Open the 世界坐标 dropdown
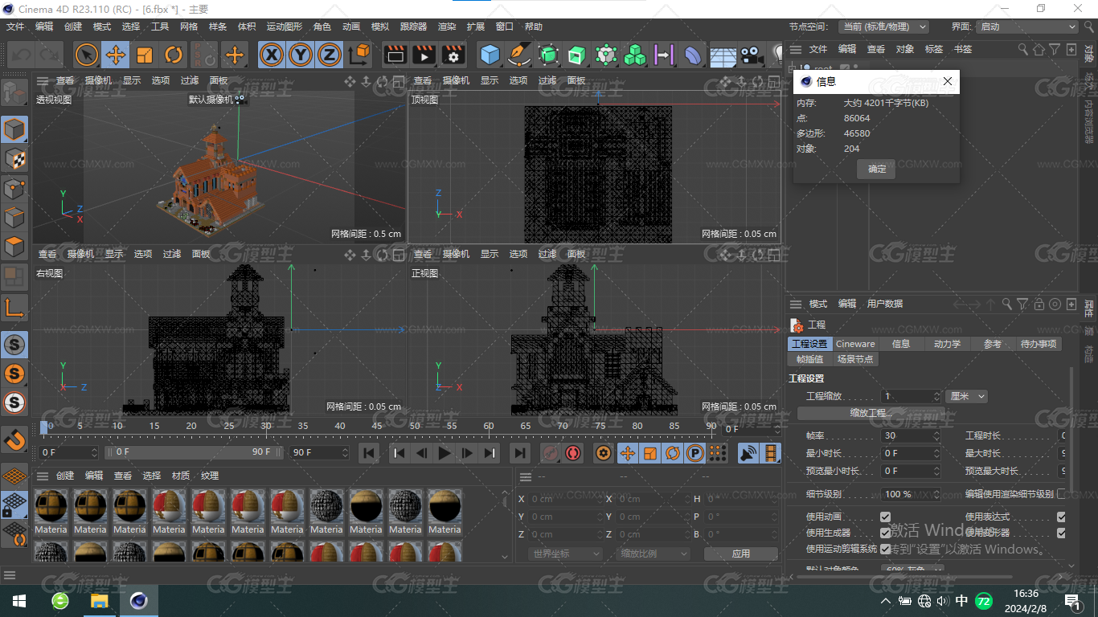Screen dimensions: 1098x617 pos(566,554)
